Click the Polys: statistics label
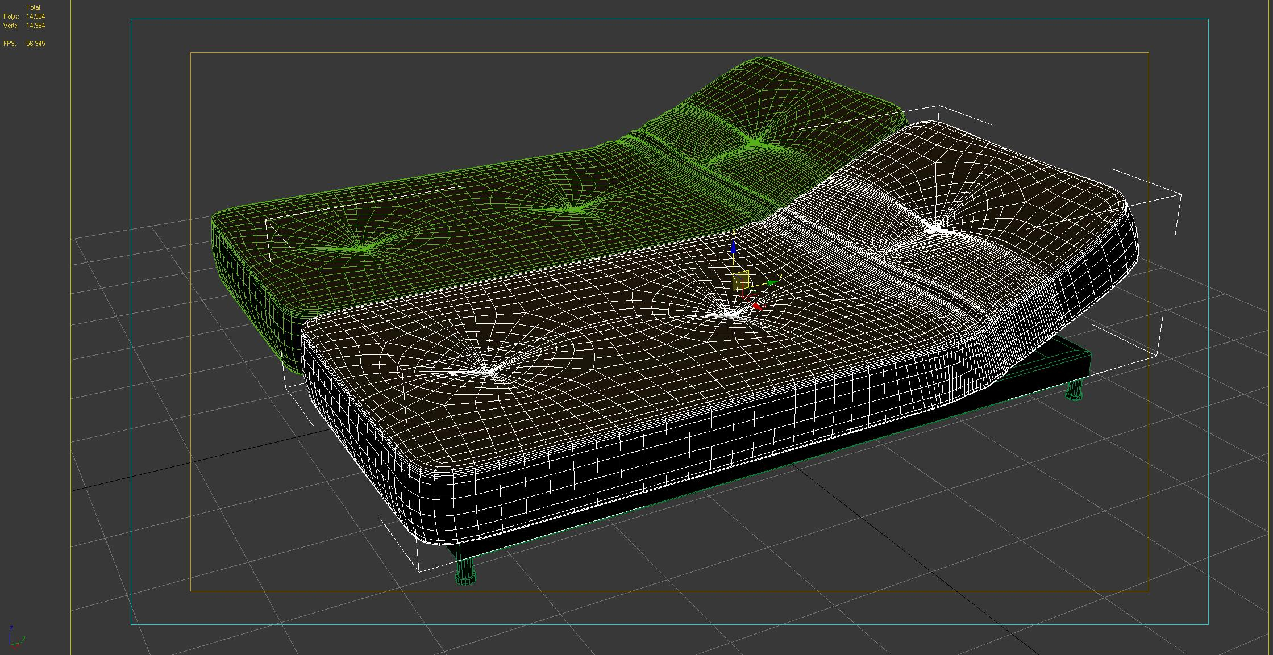1273x655 pixels. pos(11,16)
